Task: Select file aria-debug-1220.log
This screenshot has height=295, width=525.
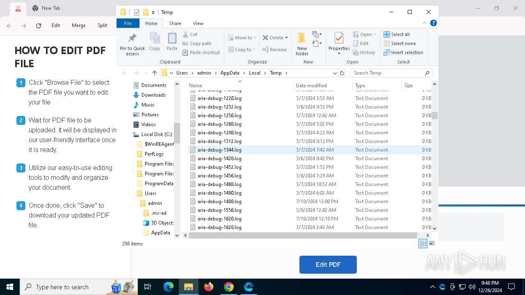Action: point(219,98)
